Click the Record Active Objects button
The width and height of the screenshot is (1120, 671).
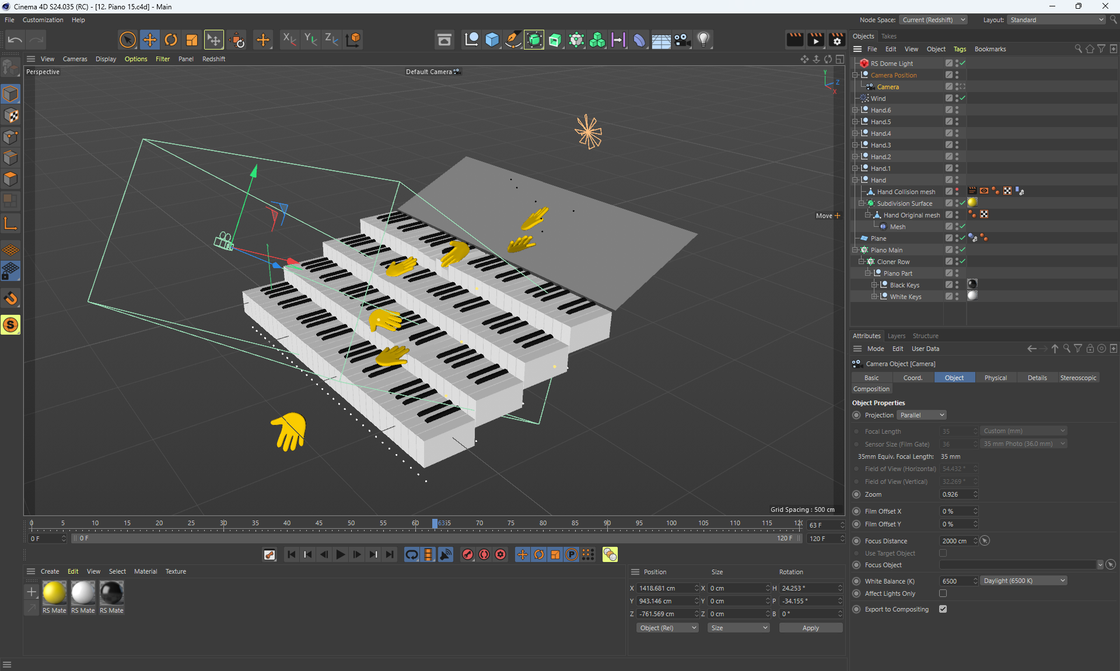pos(468,554)
